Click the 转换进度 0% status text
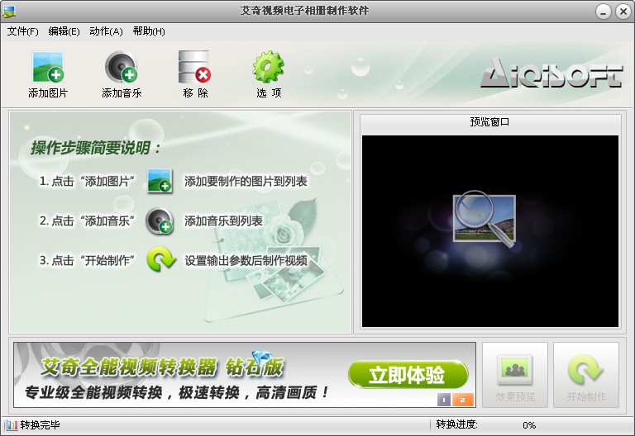Screen dimensions: 635x436 click(x=485, y=424)
